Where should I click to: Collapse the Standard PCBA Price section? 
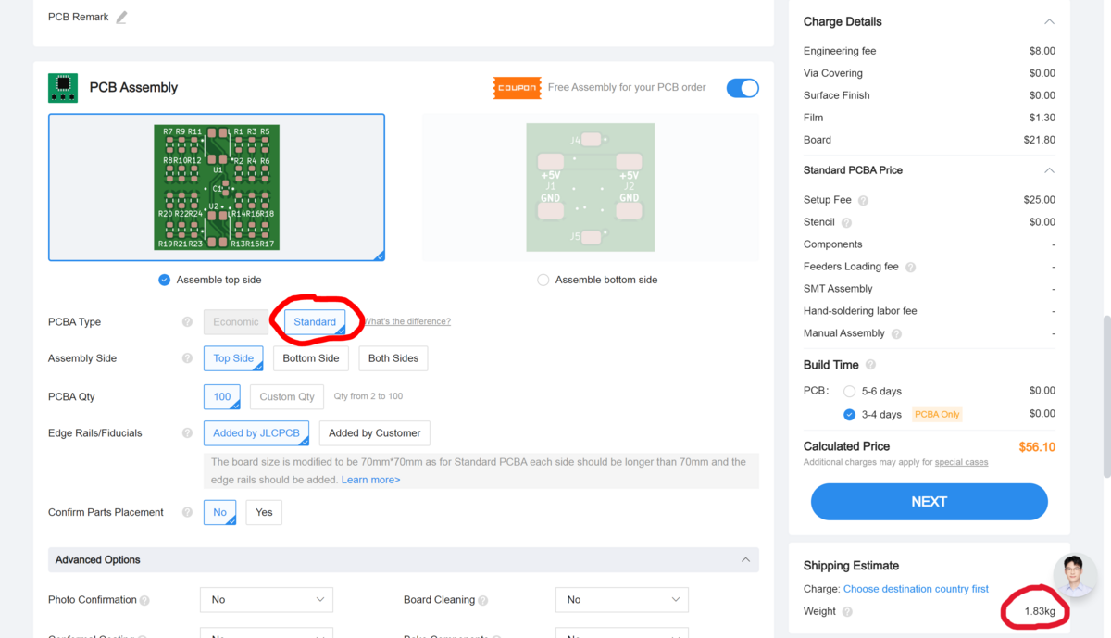click(1049, 170)
